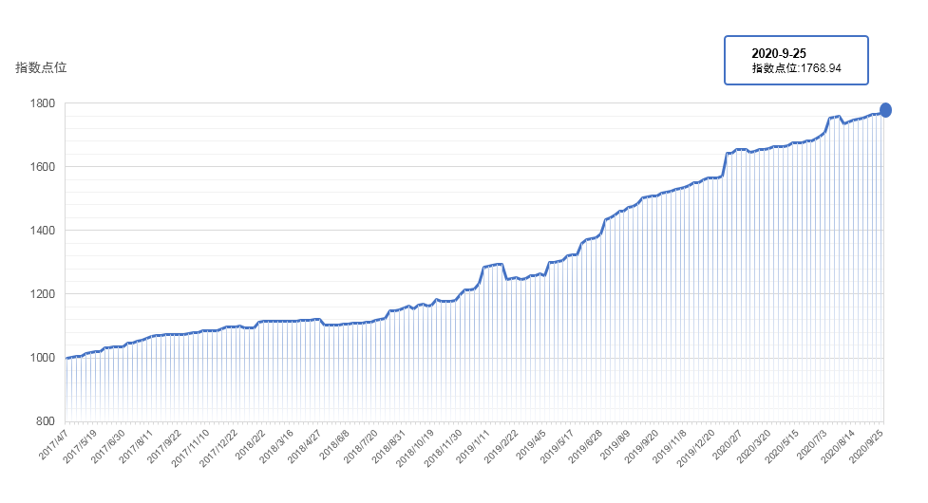The height and width of the screenshot is (503, 928).
Task: Select x-axis date label 2017/11/10
Action: click(x=191, y=448)
